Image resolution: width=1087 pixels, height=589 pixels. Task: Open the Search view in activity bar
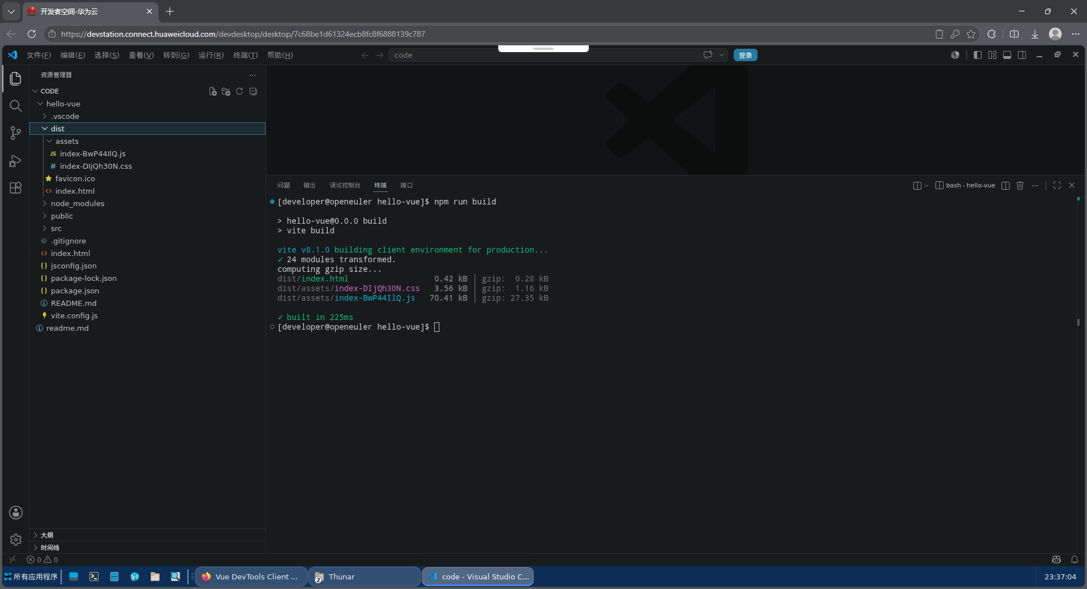pyautogui.click(x=16, y=106)
